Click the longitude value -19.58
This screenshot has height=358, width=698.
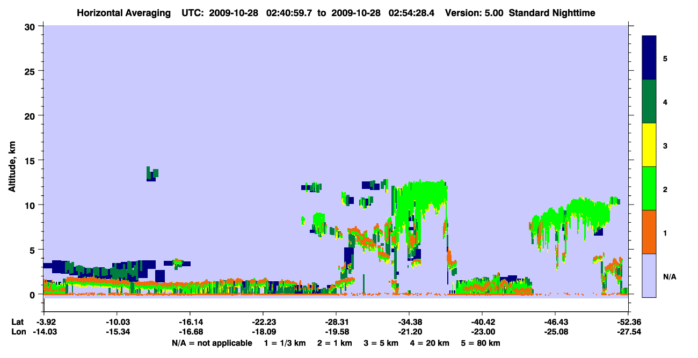[x=336, y=332]
